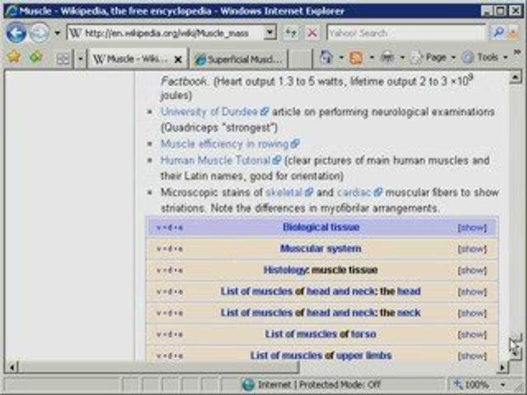
Task: Click the Home toolbar icon
Action: pos(326,58)
